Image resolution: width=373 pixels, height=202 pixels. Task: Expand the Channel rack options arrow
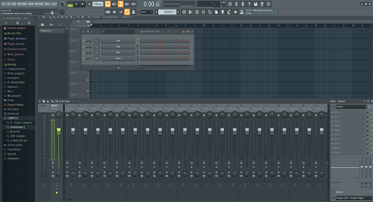pyautogui.click(x=83, y=31)
